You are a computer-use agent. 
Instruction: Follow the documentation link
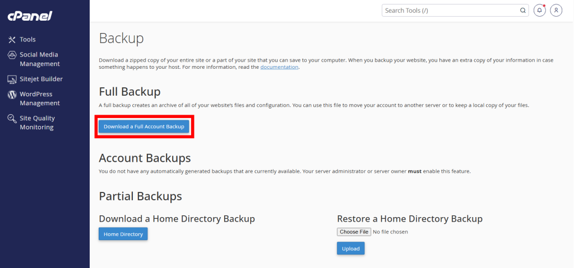point(279,67)
